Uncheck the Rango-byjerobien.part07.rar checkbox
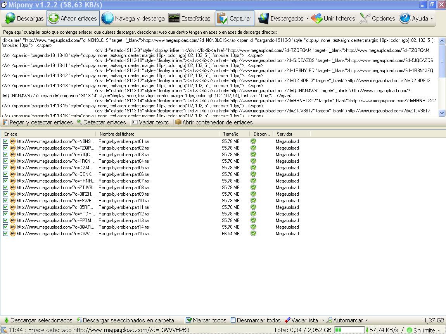The image size is (446, 334). click(5, 181)
